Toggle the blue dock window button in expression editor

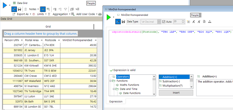click(x=118, y=22)
